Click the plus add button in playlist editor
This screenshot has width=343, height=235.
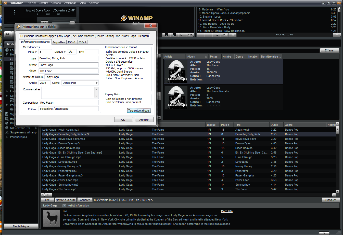coord(201,35)
